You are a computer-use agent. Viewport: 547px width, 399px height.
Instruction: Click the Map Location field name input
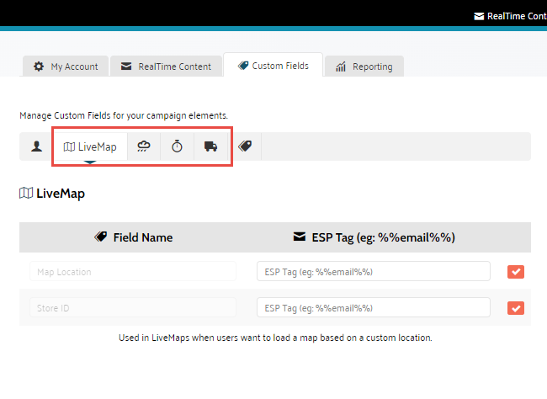pos(133,272)
